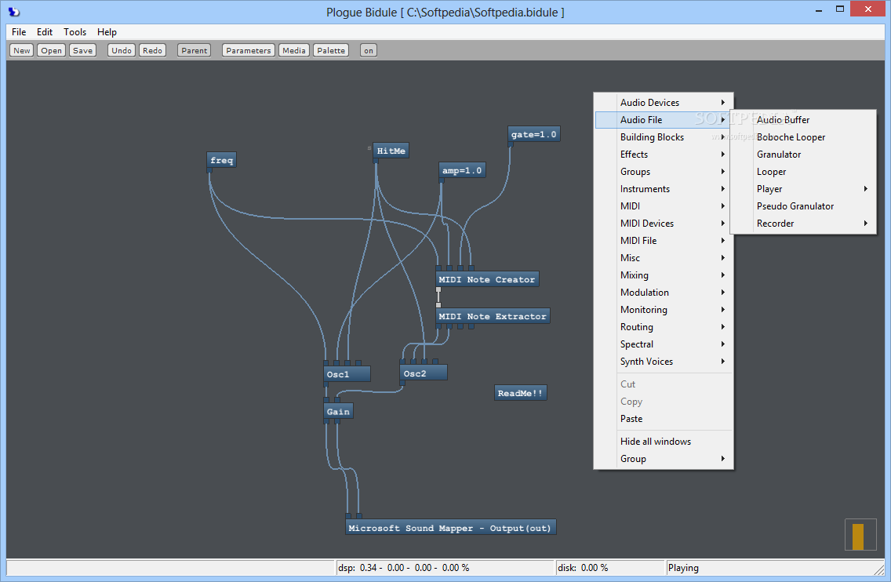The height and width of the screenshot is (582, 891).
Task: Expand the Groups submenu
Action: [x=664, y=172]
